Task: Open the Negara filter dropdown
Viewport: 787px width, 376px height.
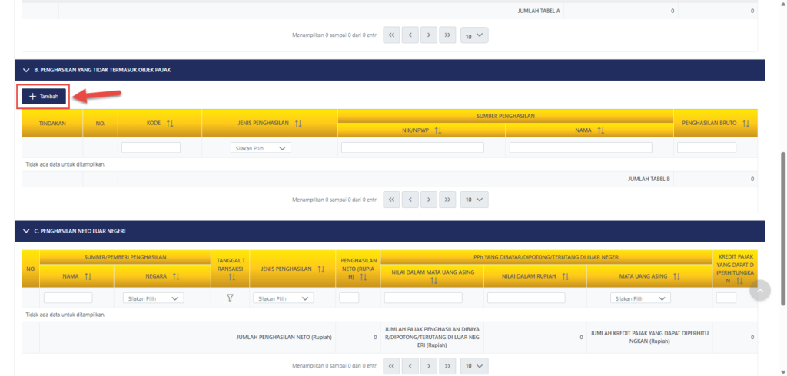Action: pos(153,298)
